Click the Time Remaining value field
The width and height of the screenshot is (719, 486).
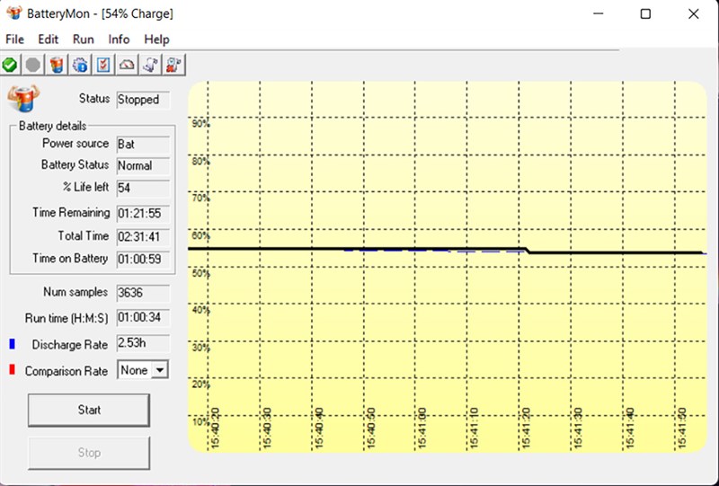[142, 214]
